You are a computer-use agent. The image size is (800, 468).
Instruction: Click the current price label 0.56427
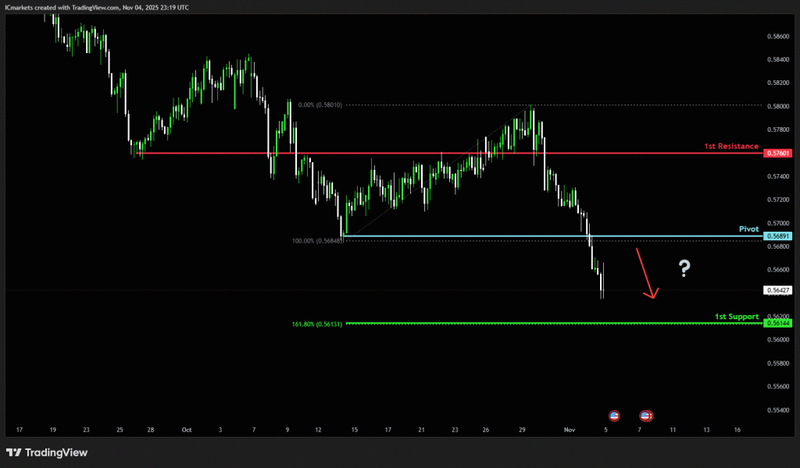point(778,290)
